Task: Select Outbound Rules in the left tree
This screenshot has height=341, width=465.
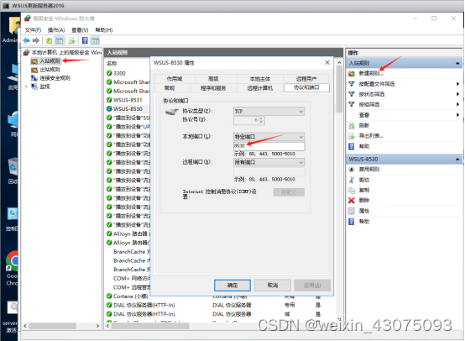Action: pyautogui.click(x=45, y=70)
